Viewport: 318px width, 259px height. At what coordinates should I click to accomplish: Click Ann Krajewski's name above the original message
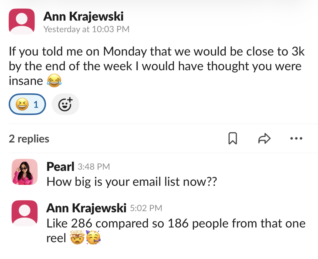pos(83,17)
